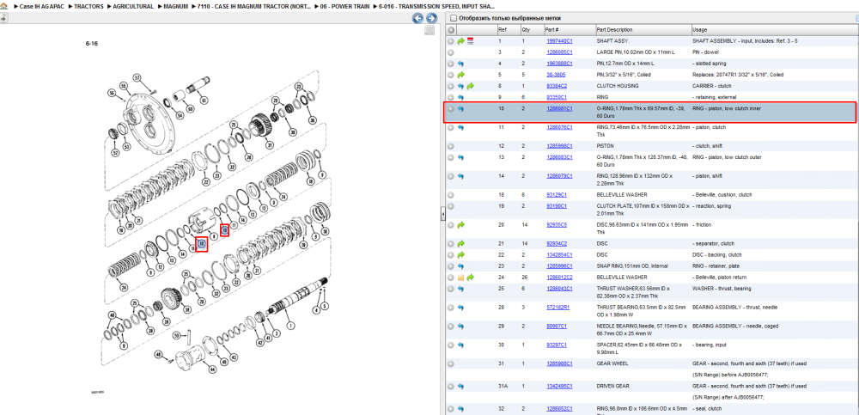Open part number 92935C5 link
Screen dimensions: 859x415
click(557, 225)
